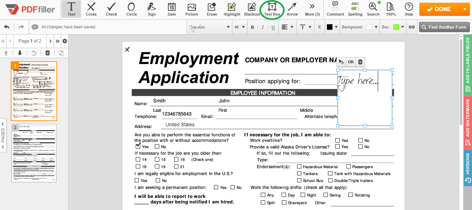Pick the black text color swatch
The image size is (472, 210).
(330, 27)
